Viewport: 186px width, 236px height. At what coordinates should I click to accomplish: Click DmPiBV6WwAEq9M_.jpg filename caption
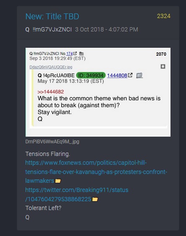pos(52,142)
